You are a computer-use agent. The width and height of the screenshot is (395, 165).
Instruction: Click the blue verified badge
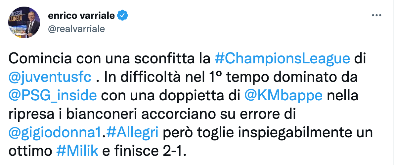click(x=122, y=16)
